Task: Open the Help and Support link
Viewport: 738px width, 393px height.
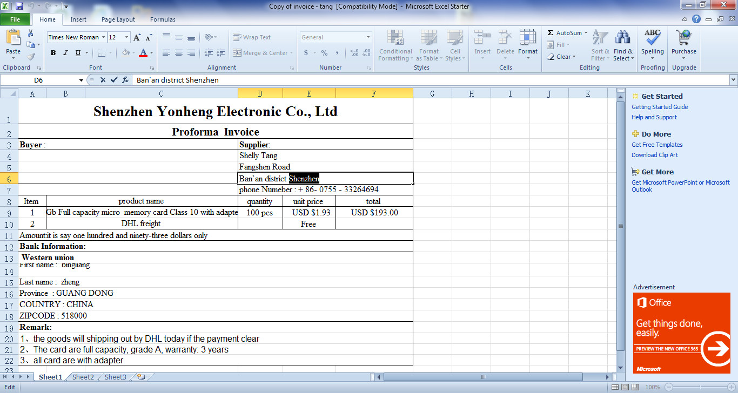Action: [654, 117]
